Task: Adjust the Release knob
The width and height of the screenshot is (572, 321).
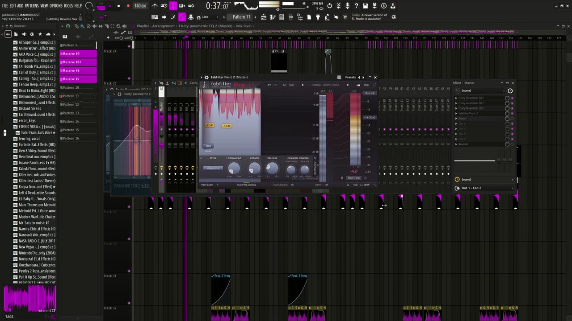Action: pyautogui.click(x=272, y=168)
